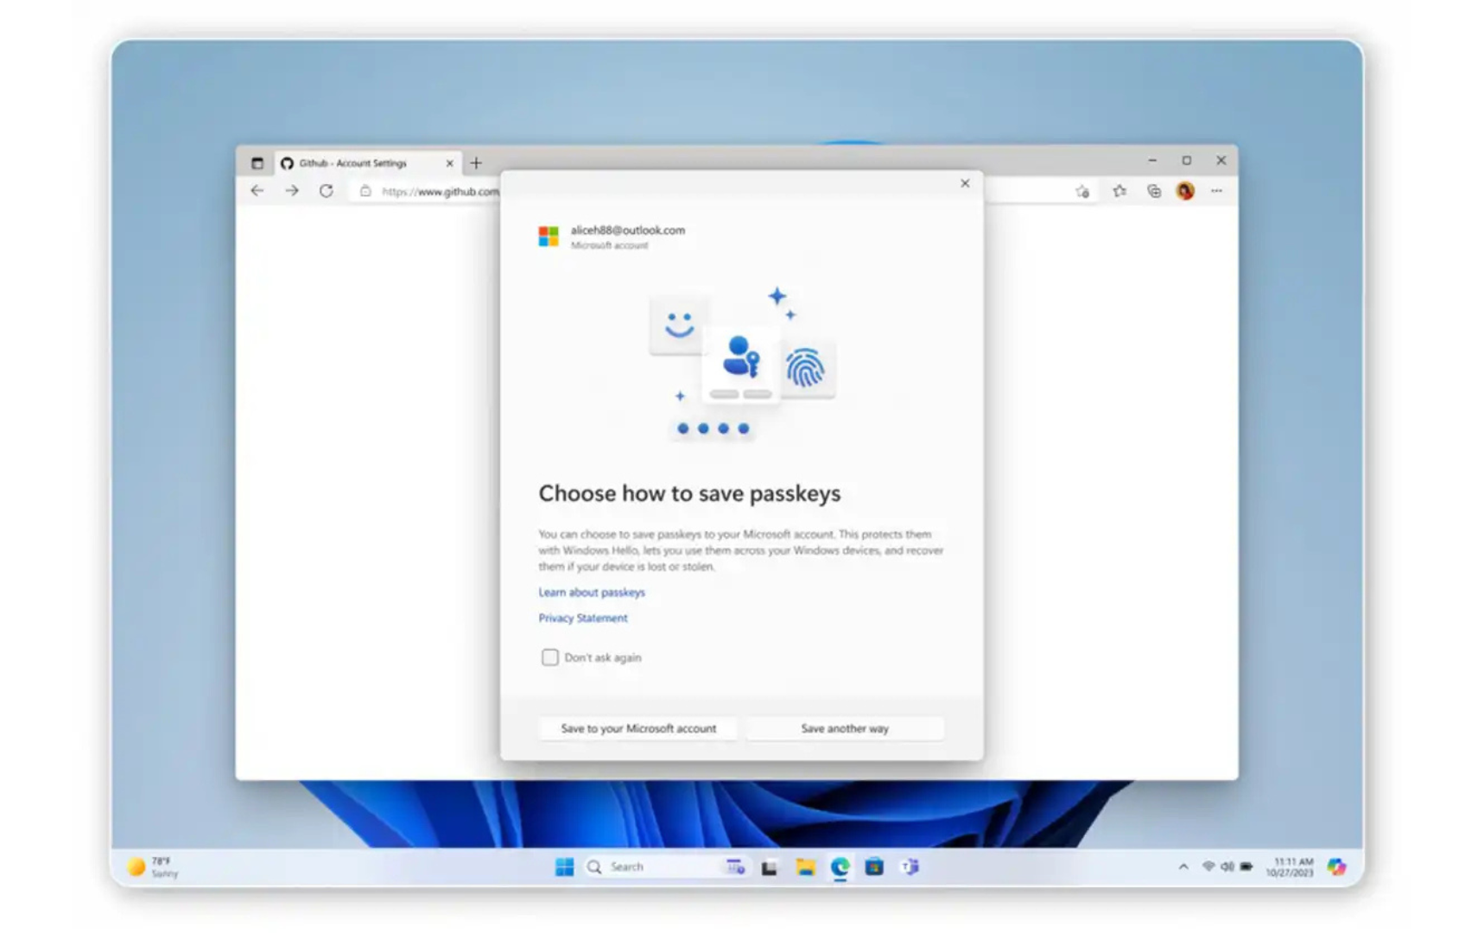Reload the GitHub page
The height and width of the screenshot is (933, 1465).
326,191
